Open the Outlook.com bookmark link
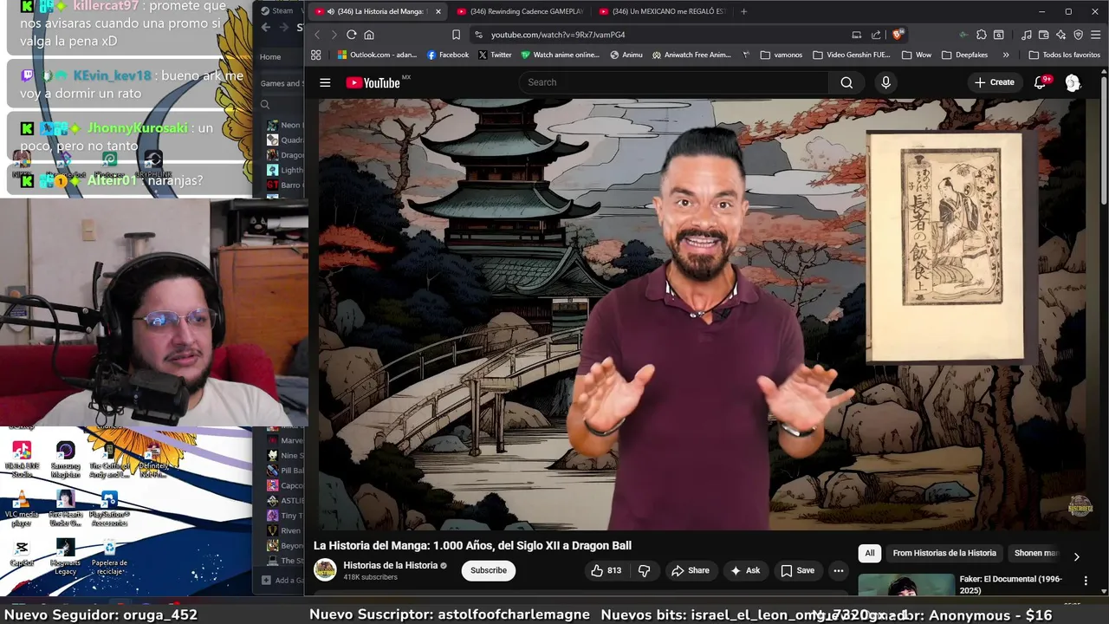Viewport: 1109px width, 624px height. point(378,55)
